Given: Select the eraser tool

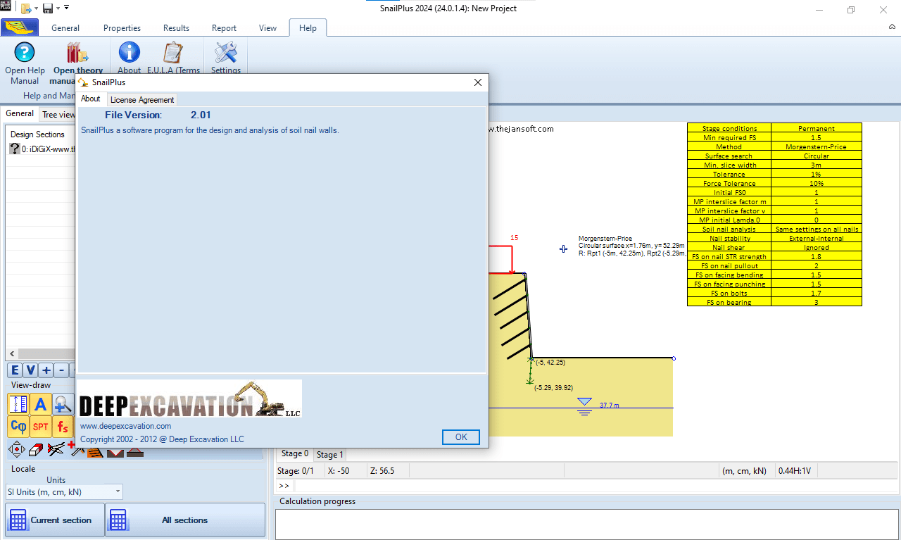Looking at the screenshot, I should tap(36, 449).
